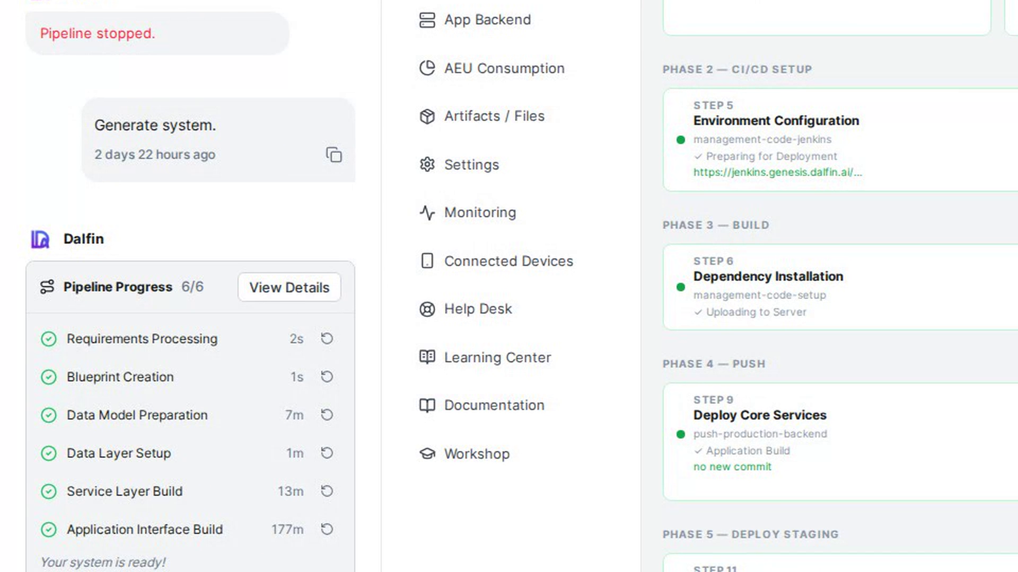Click 'management-code-jenkins' text

[x=762, y=139]
